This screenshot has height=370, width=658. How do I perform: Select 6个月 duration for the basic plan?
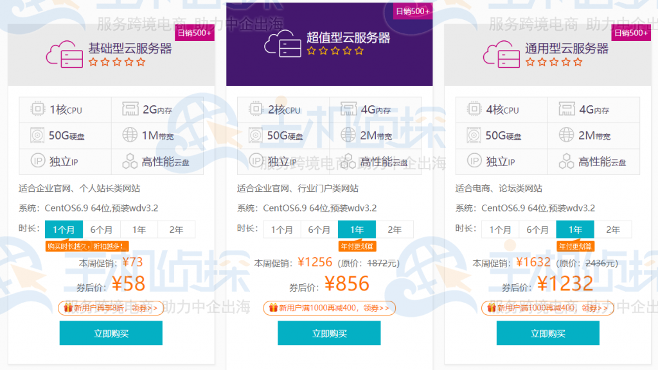(x=102, y=230)
